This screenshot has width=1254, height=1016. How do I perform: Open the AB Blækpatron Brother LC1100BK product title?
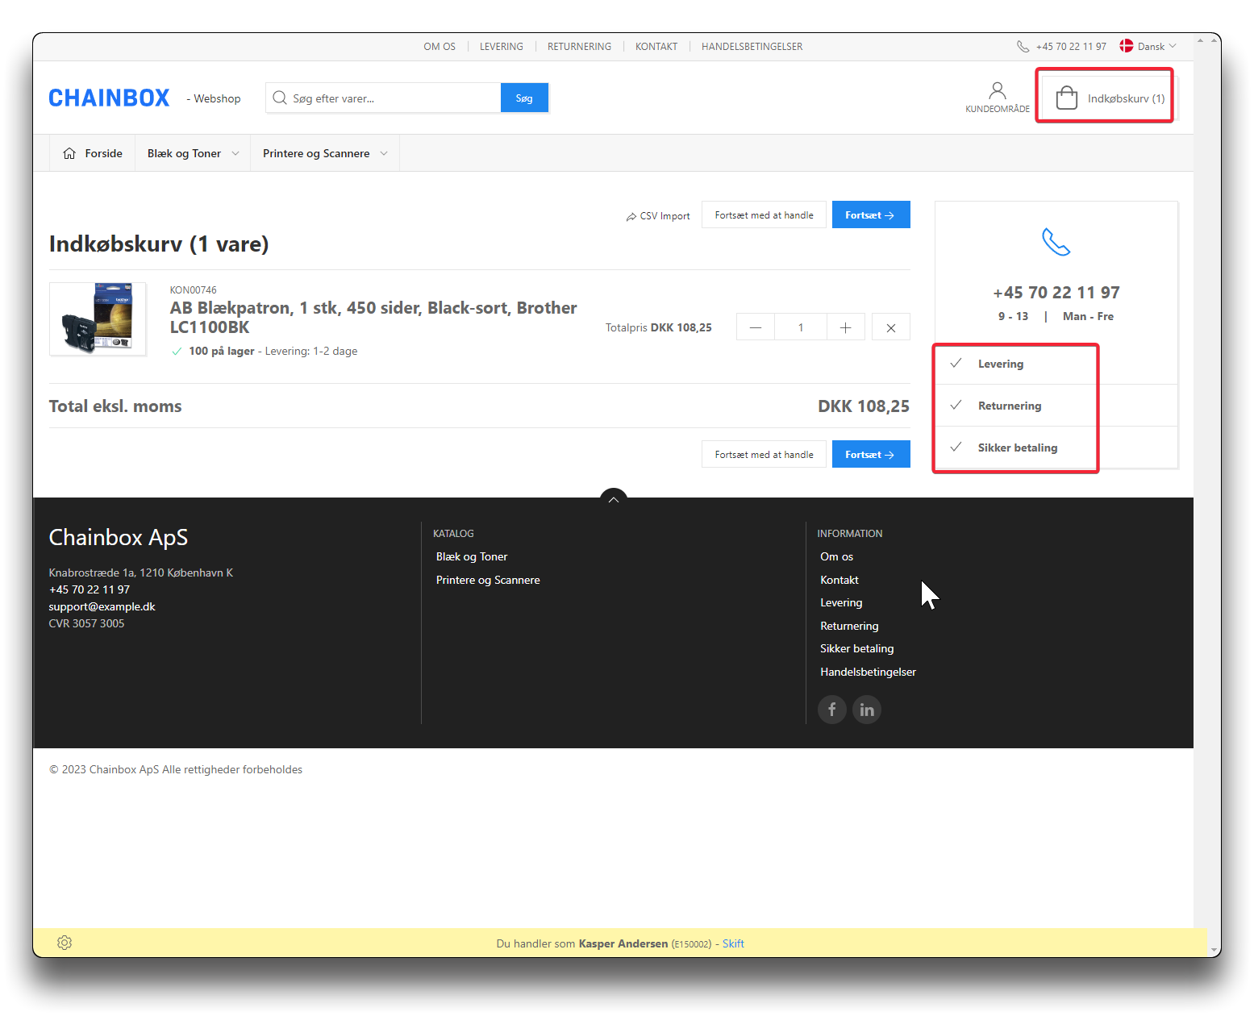coord(373,318)
